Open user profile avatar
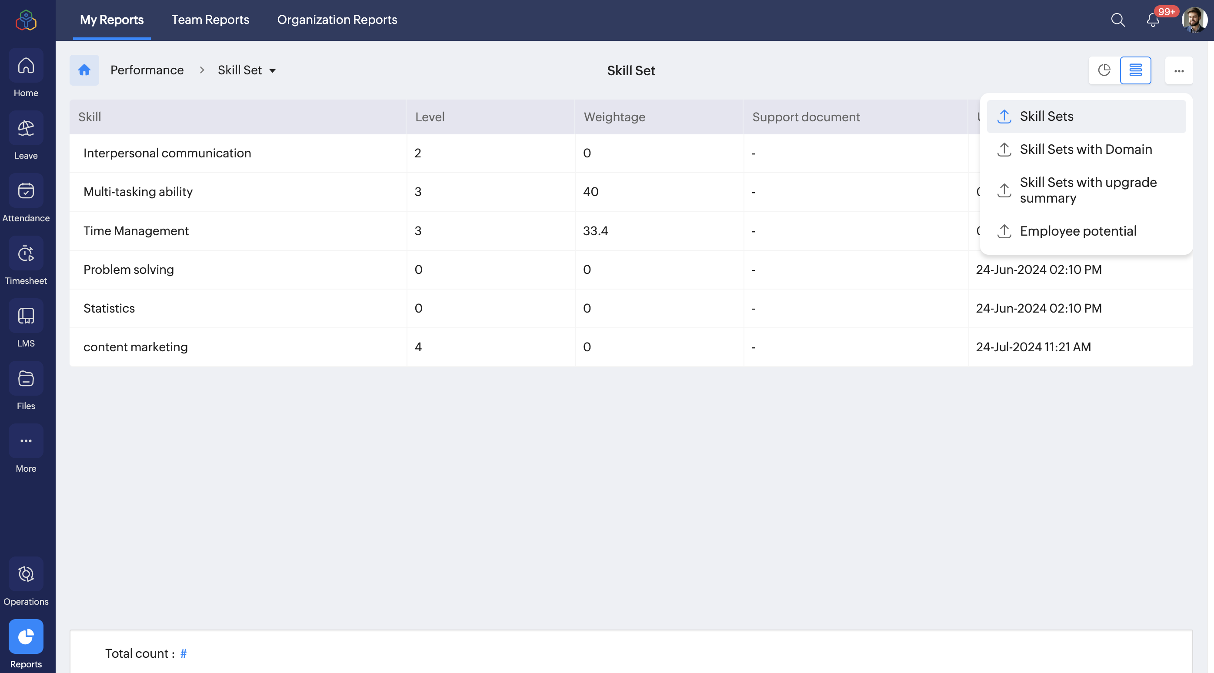 coord(1194,20)
